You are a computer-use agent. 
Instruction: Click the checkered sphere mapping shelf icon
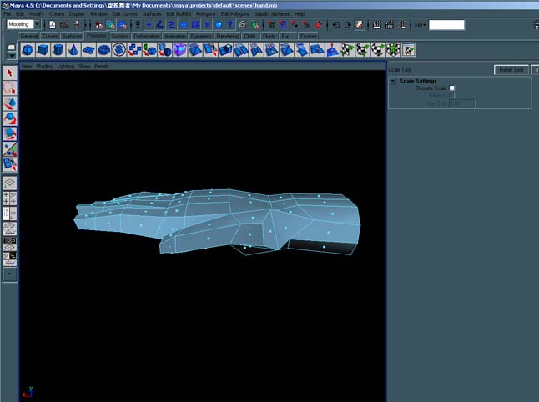(x=378, y=50)
